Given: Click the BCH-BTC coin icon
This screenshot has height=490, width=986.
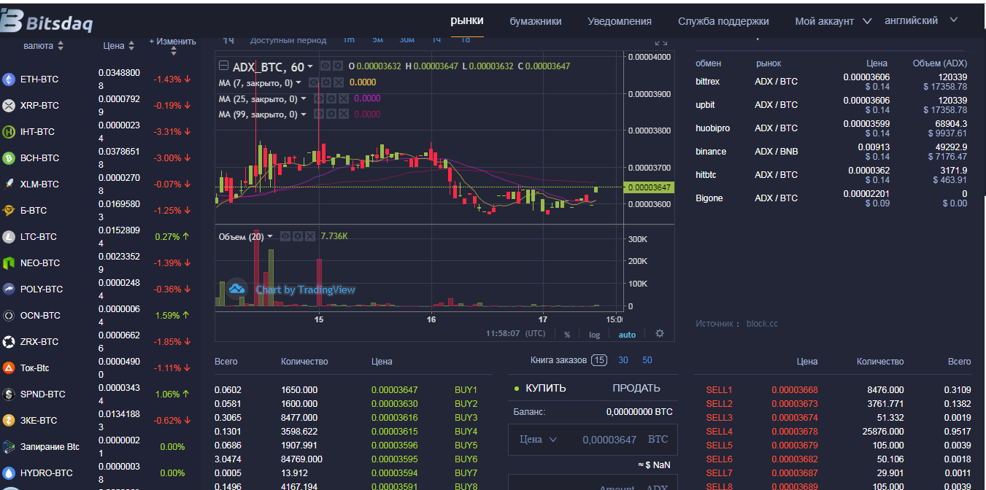Looking at the screenshot, I should pos(9,157).
